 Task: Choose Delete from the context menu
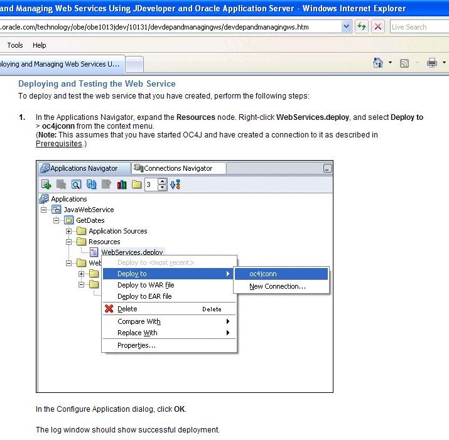(169, 309)
